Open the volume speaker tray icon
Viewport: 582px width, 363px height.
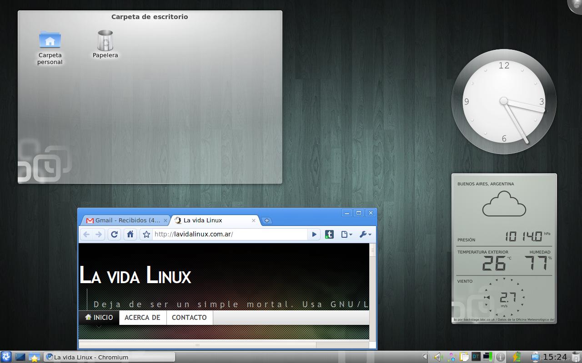tap(437, 357)
